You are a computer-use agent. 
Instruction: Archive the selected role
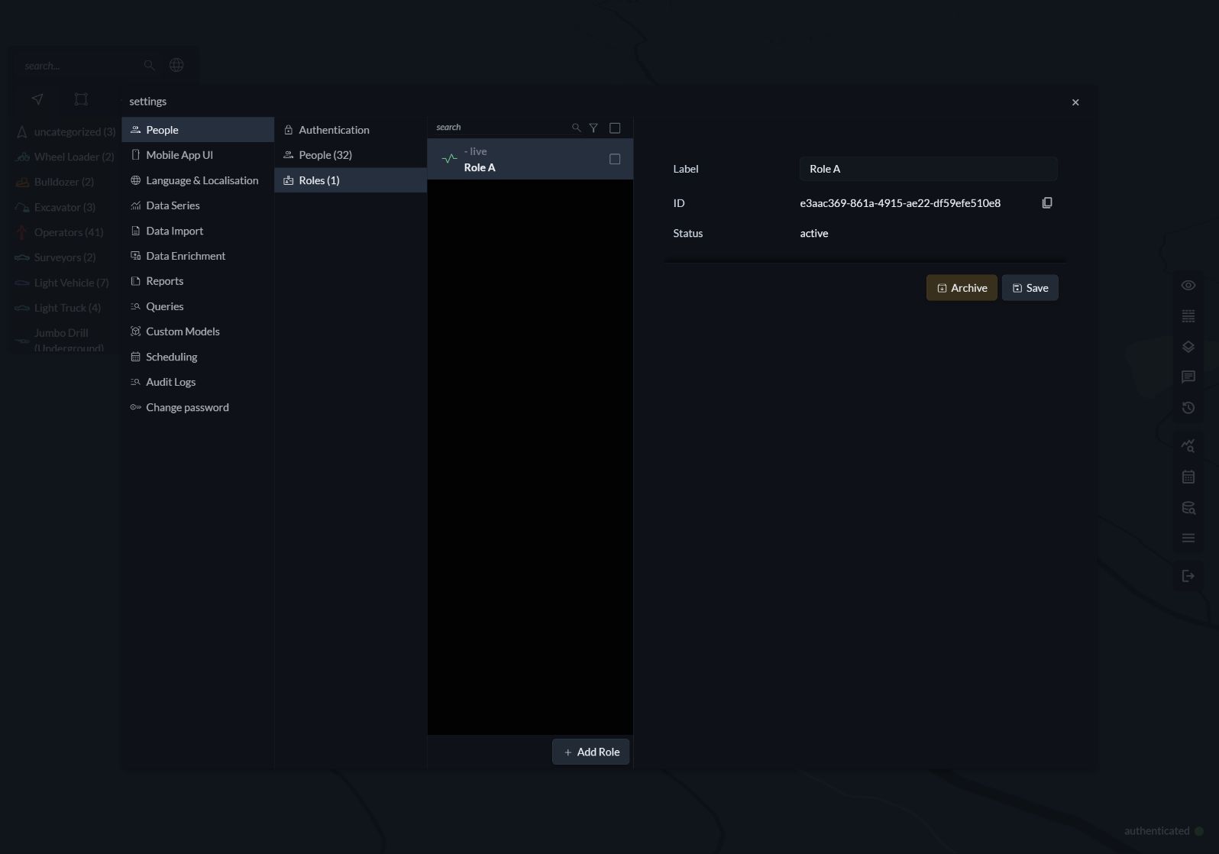(x=962, y=288)
